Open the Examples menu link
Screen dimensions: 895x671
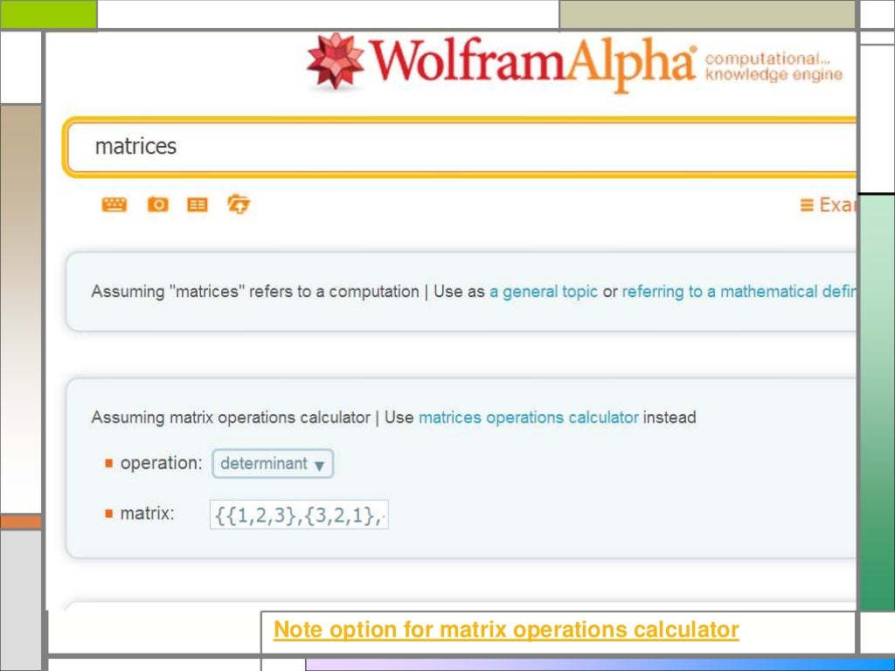tap(828, 204)
